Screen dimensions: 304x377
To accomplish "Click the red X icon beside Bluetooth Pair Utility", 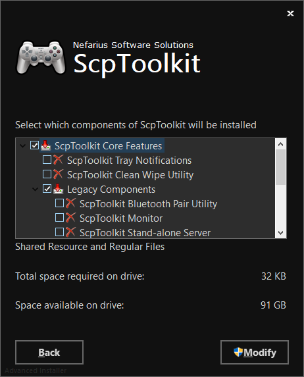I will pyautogui.click(x=70, y=203).
